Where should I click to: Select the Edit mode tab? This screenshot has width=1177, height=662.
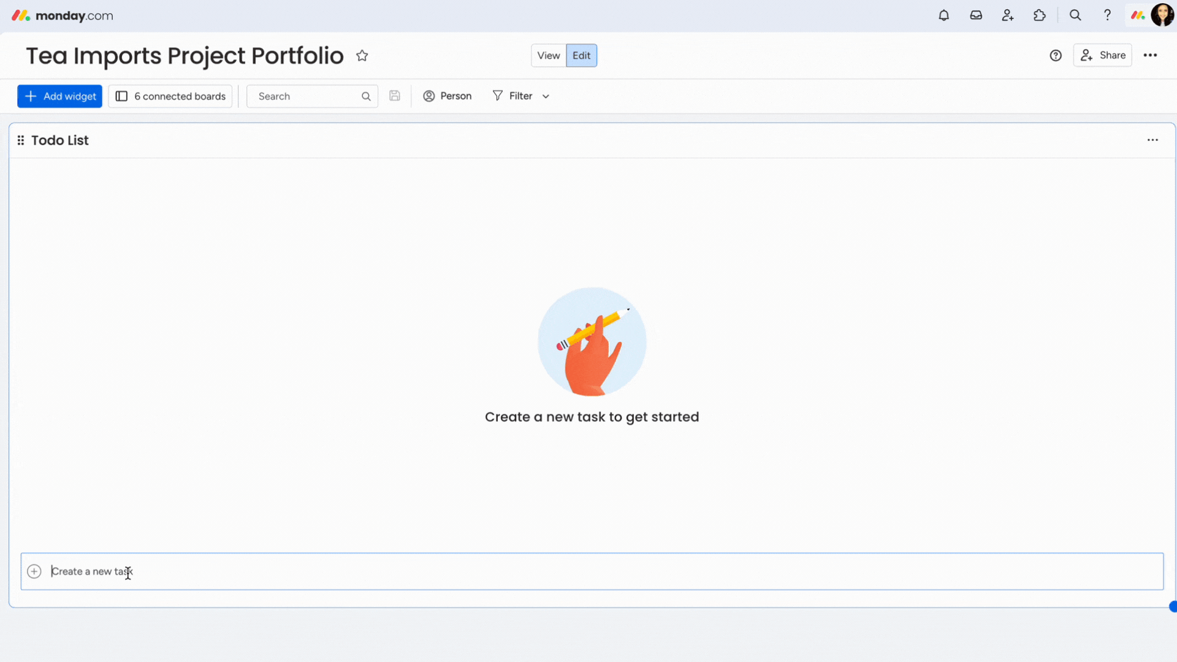[x=582, y=55]
